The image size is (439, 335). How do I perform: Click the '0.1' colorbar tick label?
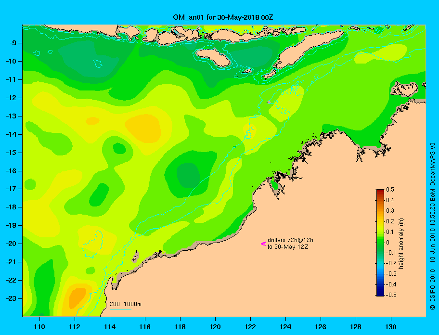pyautogui.click(x=390, y=232)
